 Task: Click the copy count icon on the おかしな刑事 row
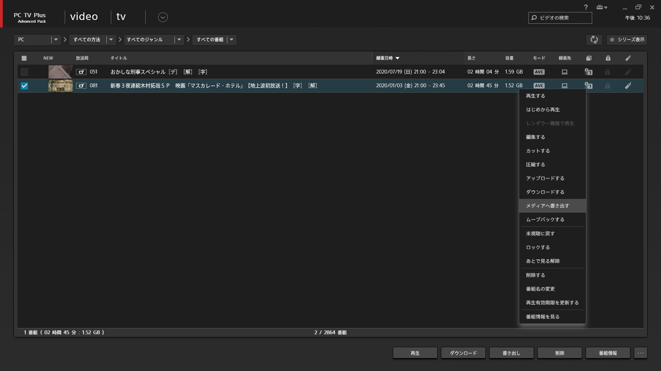coord(588,72)
